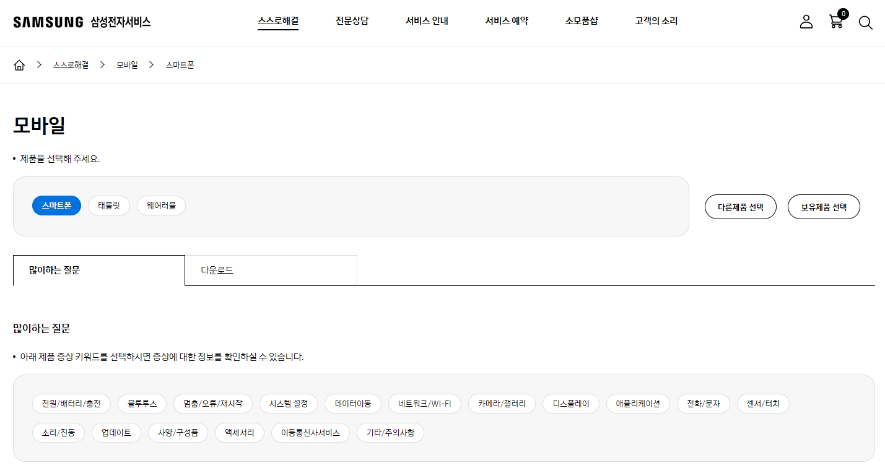Click the 다른제품 선택 button
885x468 pixels.
(x=741, y=207)
